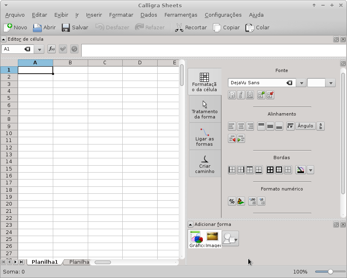347x278 pixels.
Task: Apply bottom border to cell
Action: click(258, 170)
